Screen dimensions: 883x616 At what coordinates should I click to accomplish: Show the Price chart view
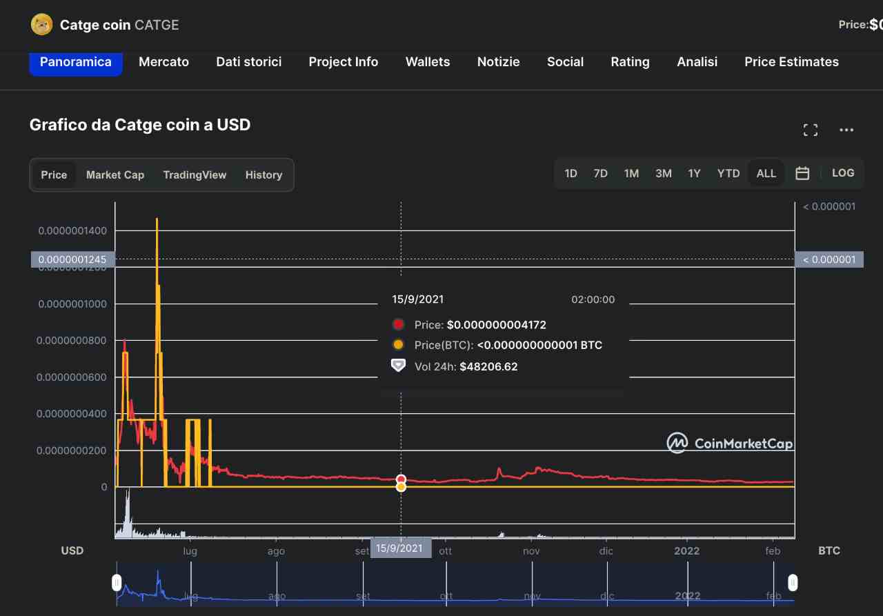54,175
